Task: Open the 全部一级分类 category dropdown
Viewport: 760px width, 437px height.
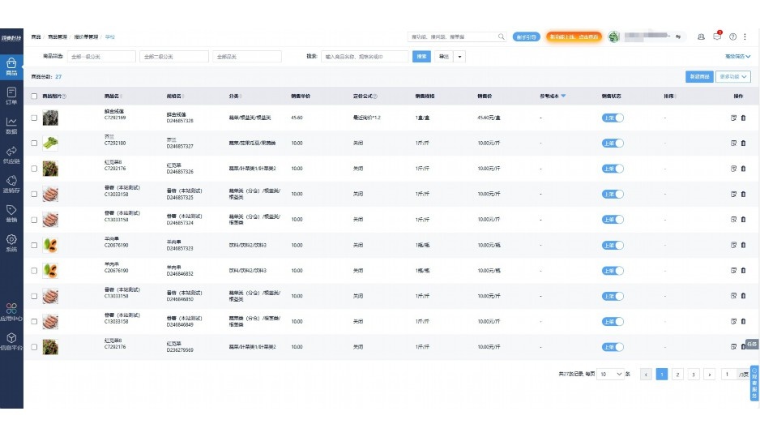Action: (x=102, y=57)
